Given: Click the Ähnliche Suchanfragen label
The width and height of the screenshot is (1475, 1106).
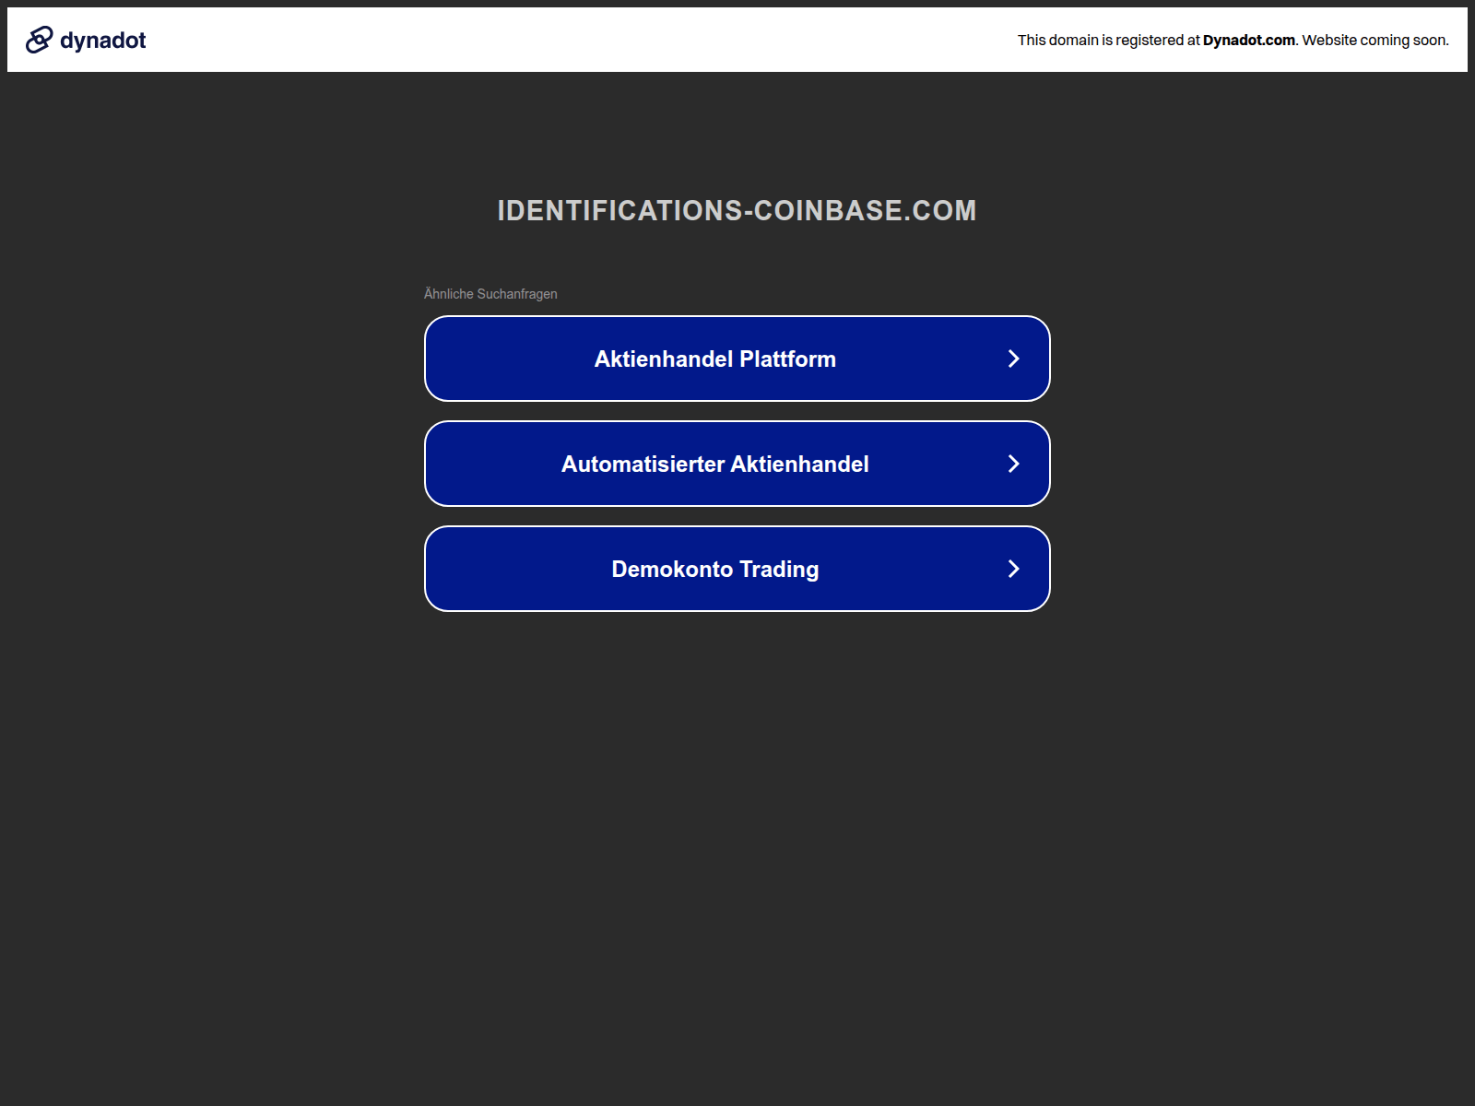Looking at the screenshot, I should coord(490,294).
